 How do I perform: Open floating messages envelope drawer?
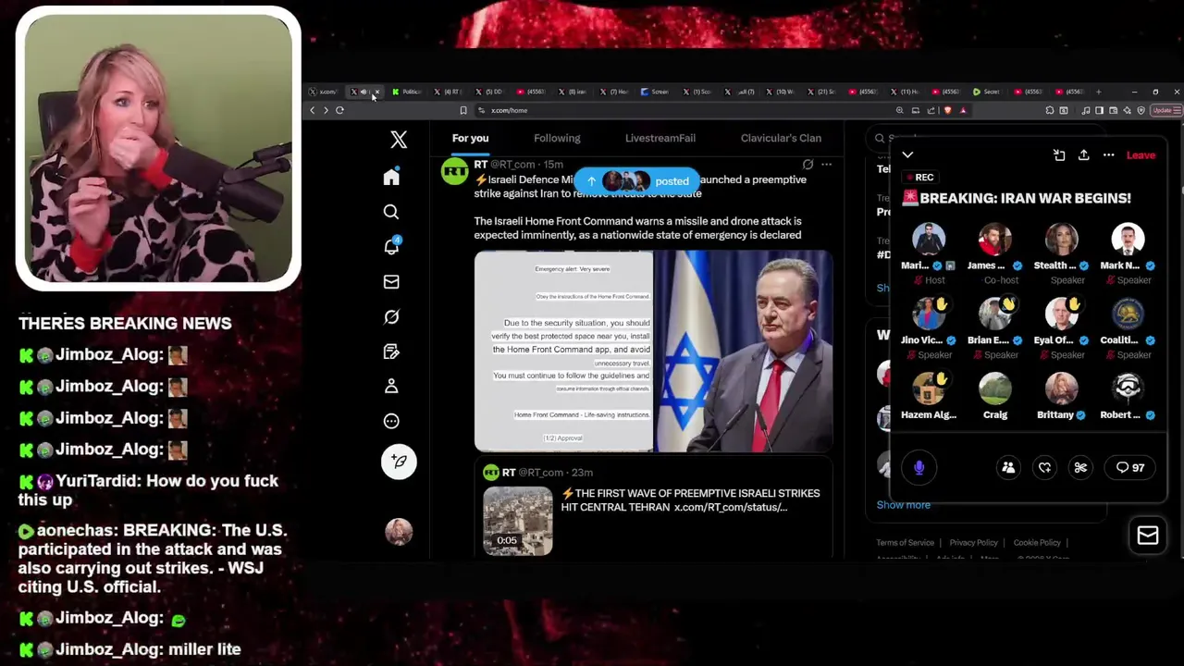coord(1147,536)
